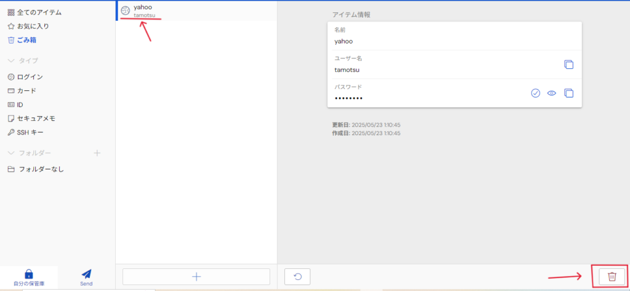Click the アイテム情報 heading
This screenshot has width=630, height=291.
coord(351,15)
